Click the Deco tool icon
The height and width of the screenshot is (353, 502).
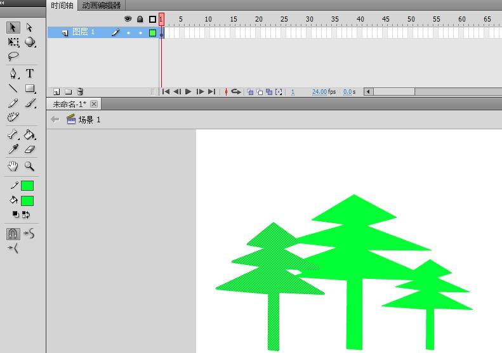point(13,117)
